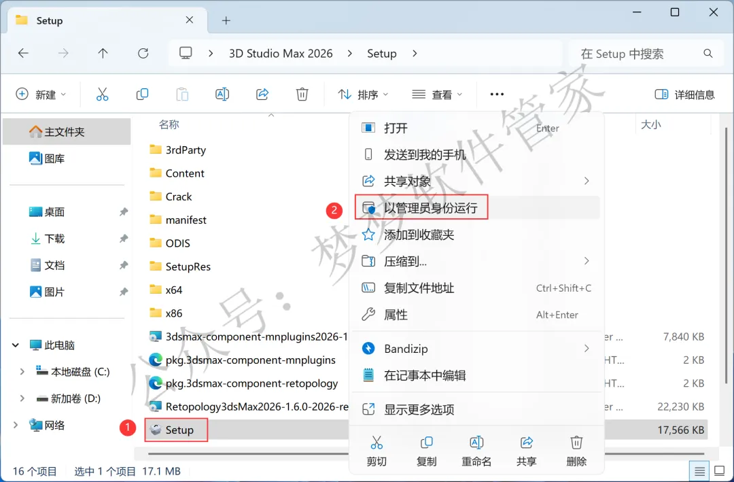This screenshot has height=482, width=734.
Task: Open 图片 in quick access
Action: point(67,292)
